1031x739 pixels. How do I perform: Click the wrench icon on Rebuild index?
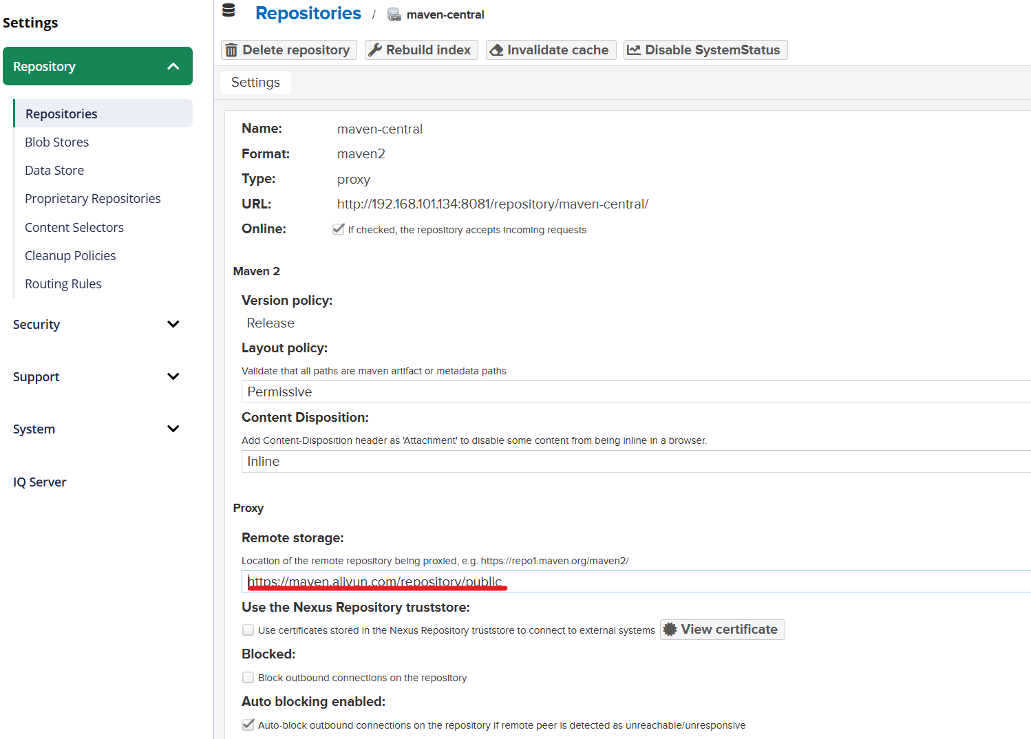375,50
